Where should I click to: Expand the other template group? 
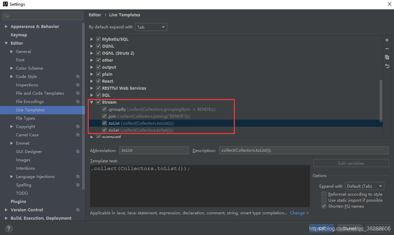[92, 60]
